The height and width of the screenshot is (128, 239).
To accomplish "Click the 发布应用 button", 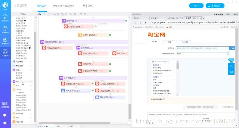I will tap(215, 6).
